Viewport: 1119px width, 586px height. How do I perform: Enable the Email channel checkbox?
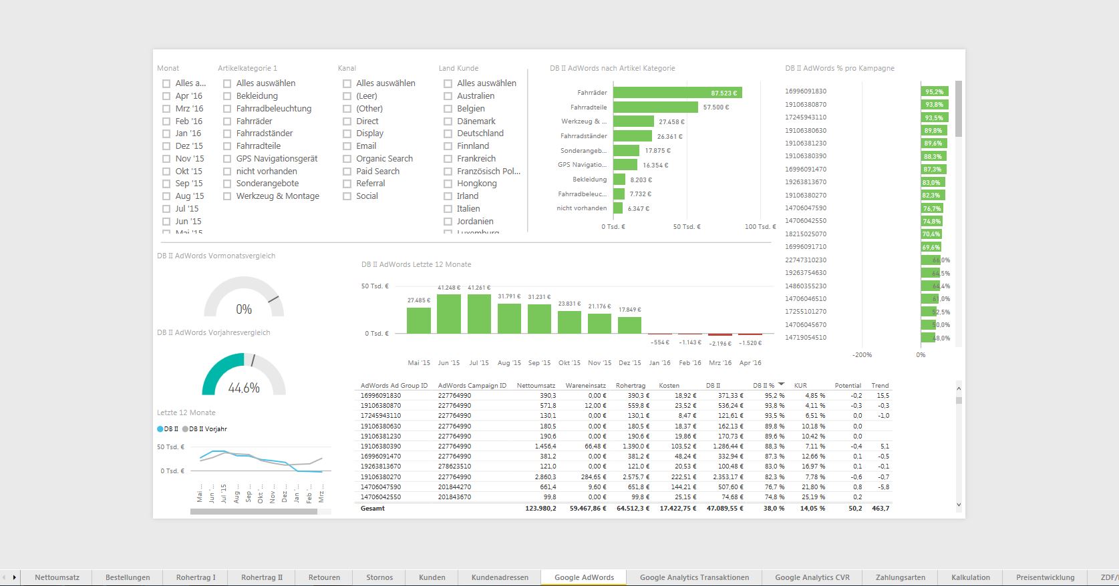tap(347, 146)
